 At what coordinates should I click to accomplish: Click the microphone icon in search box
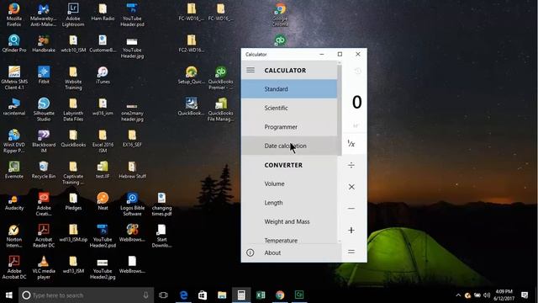click(145, 295)
